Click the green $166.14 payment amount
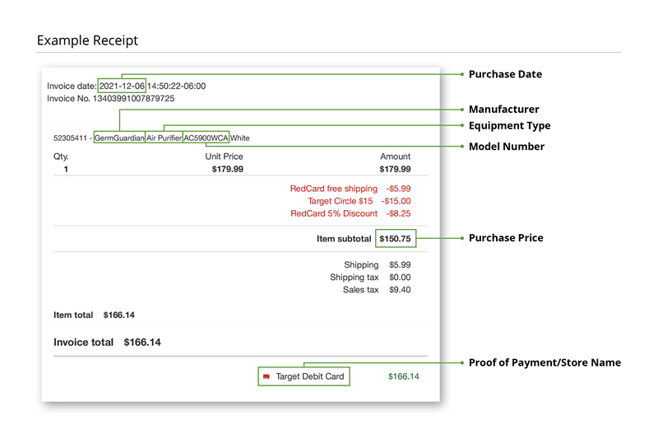This screenshot has width=658, height=439. [x=403, y=377]
